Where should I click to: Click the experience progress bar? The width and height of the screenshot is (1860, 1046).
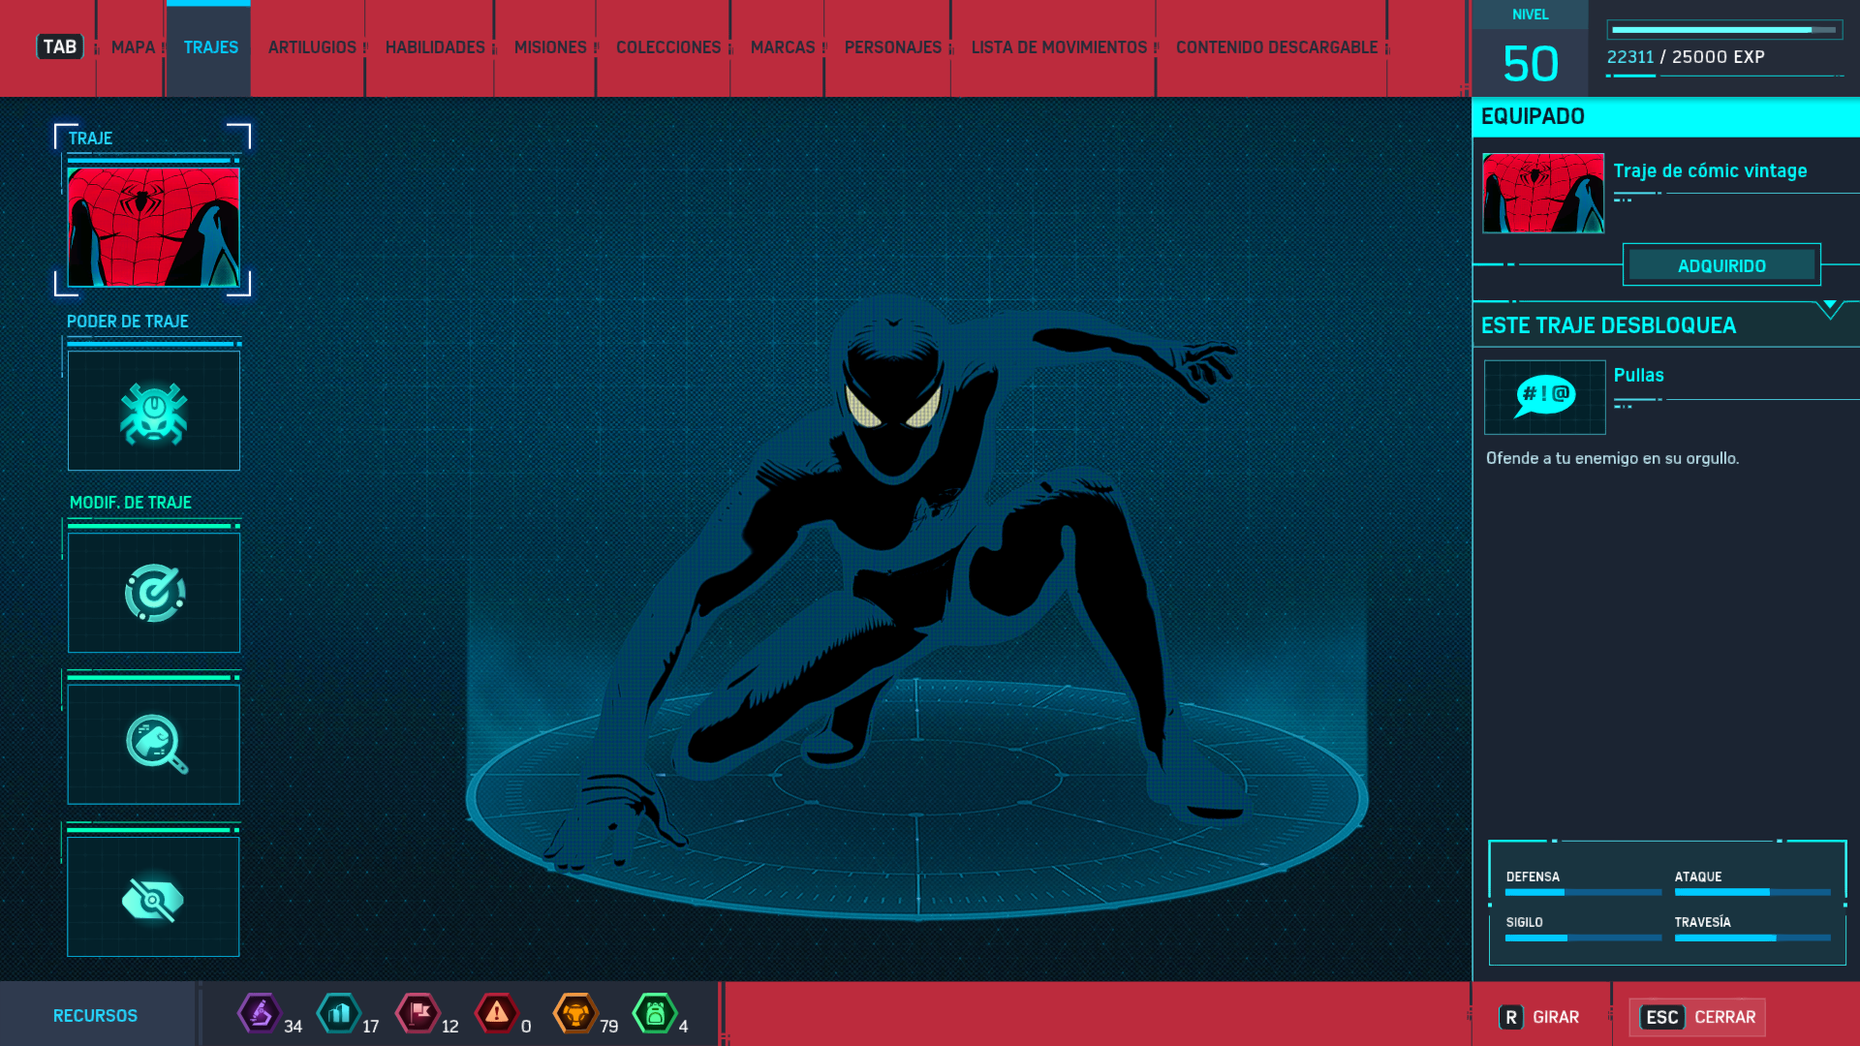(x=1723, y=30)
